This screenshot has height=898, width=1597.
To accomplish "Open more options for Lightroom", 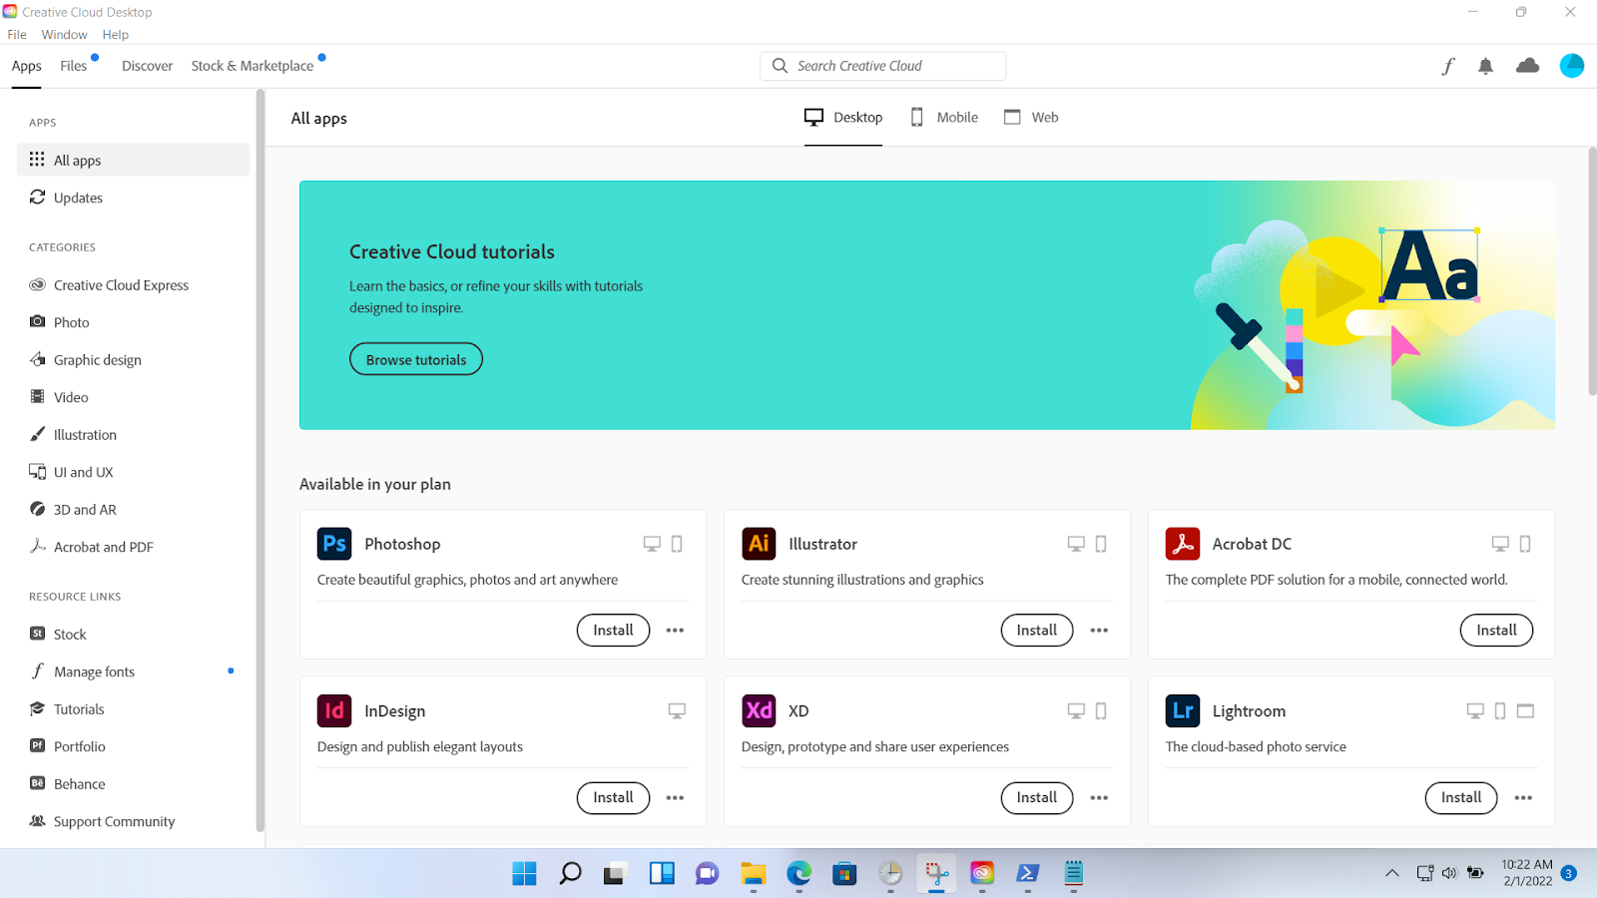I will pos(1523,798).
